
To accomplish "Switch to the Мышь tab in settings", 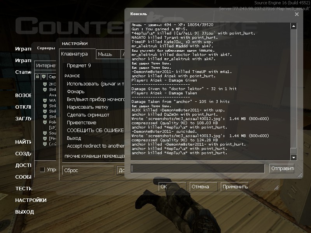I will click(x=108, y=54).
